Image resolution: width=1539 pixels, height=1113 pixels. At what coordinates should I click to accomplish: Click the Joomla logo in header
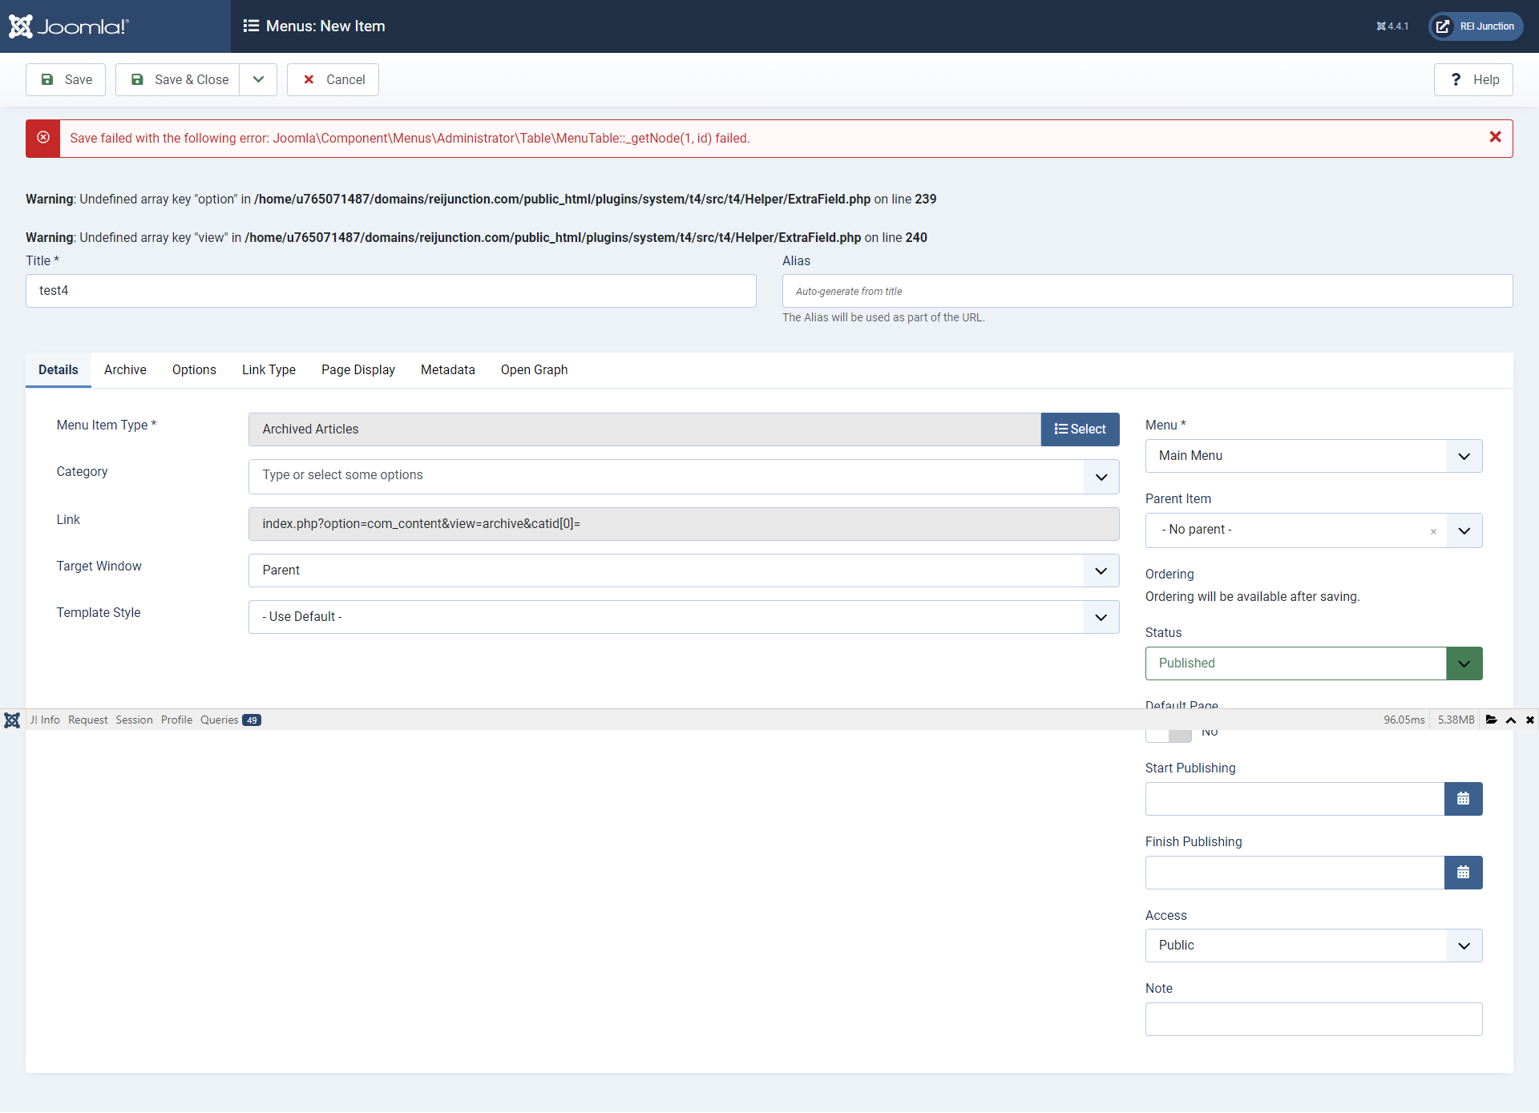tap(68, 26)
